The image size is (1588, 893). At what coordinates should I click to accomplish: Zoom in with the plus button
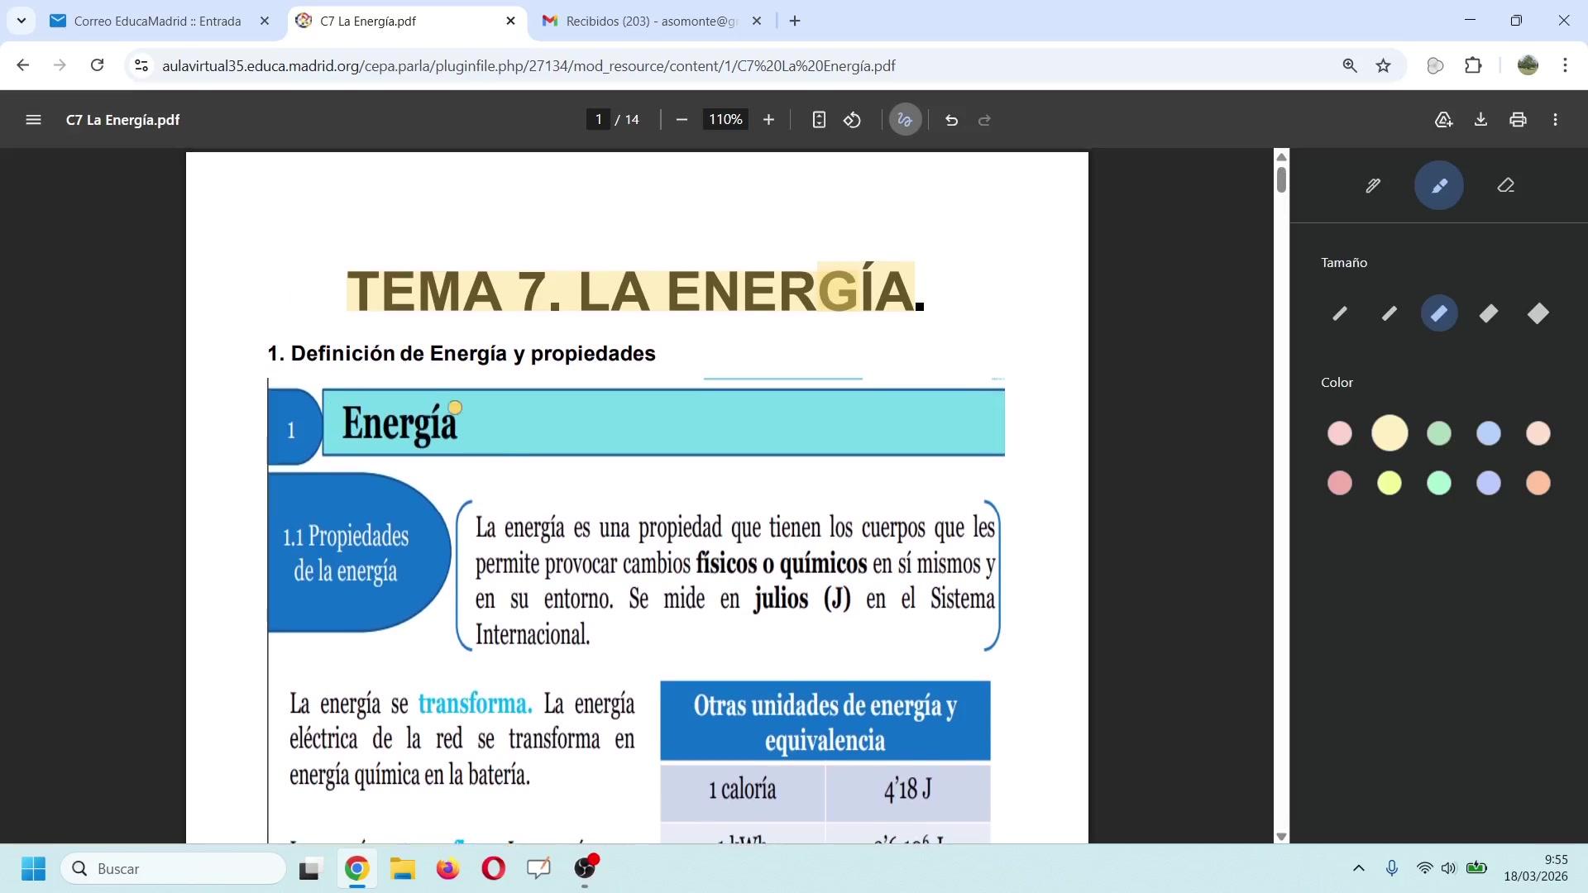768,120
